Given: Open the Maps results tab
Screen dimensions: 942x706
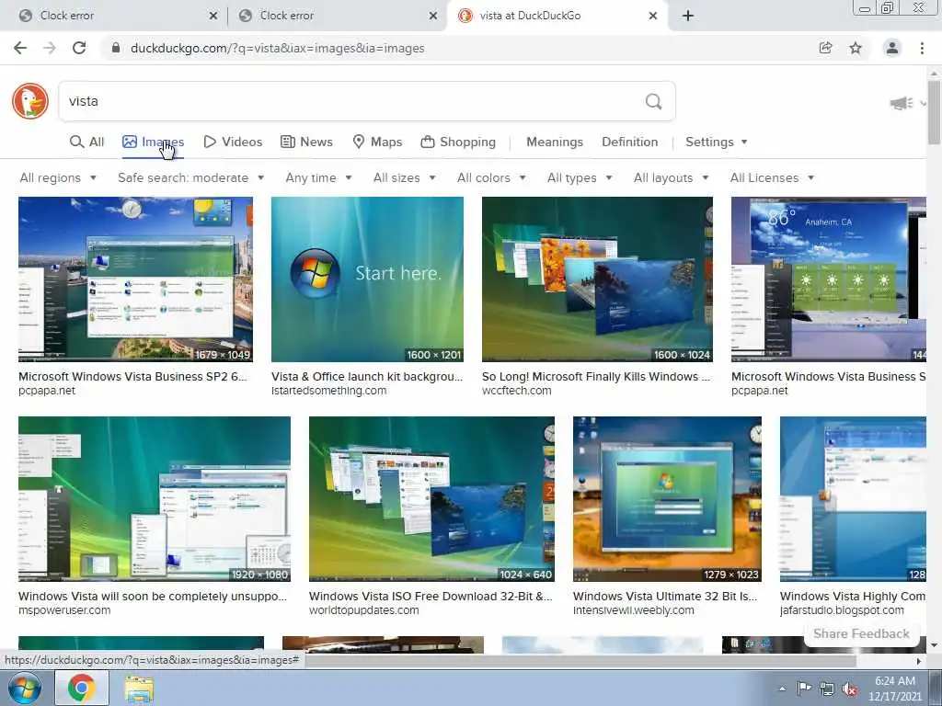Looking at the screenshot, I should pyautogui.click(x=377, y=142).
